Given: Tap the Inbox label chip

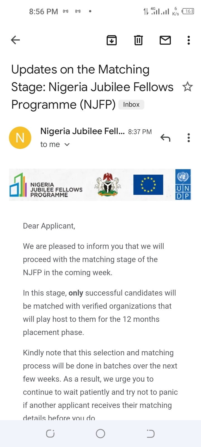Looking at the screenshot, I should click(x=131, y=104).
